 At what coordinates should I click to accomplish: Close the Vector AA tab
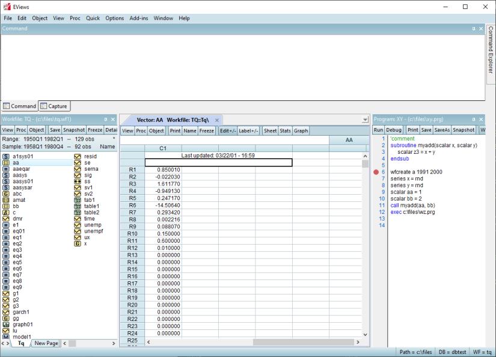(x=217, y=120)
